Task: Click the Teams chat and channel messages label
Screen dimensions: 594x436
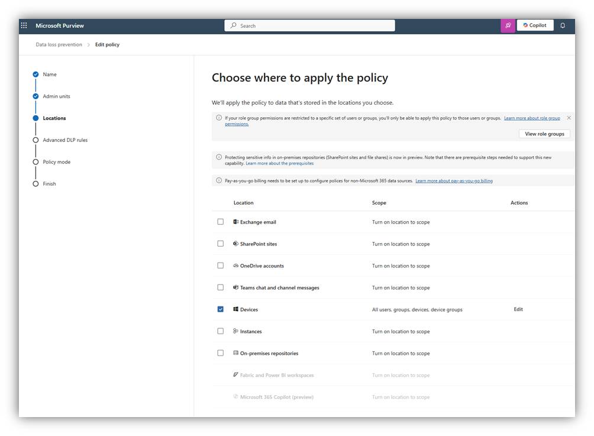Action: 280,288
